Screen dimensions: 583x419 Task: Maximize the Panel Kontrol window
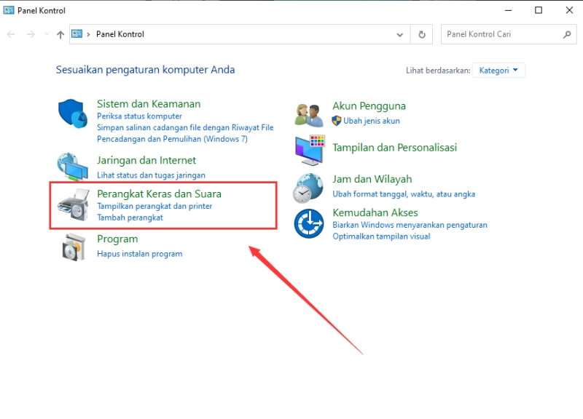539,10
